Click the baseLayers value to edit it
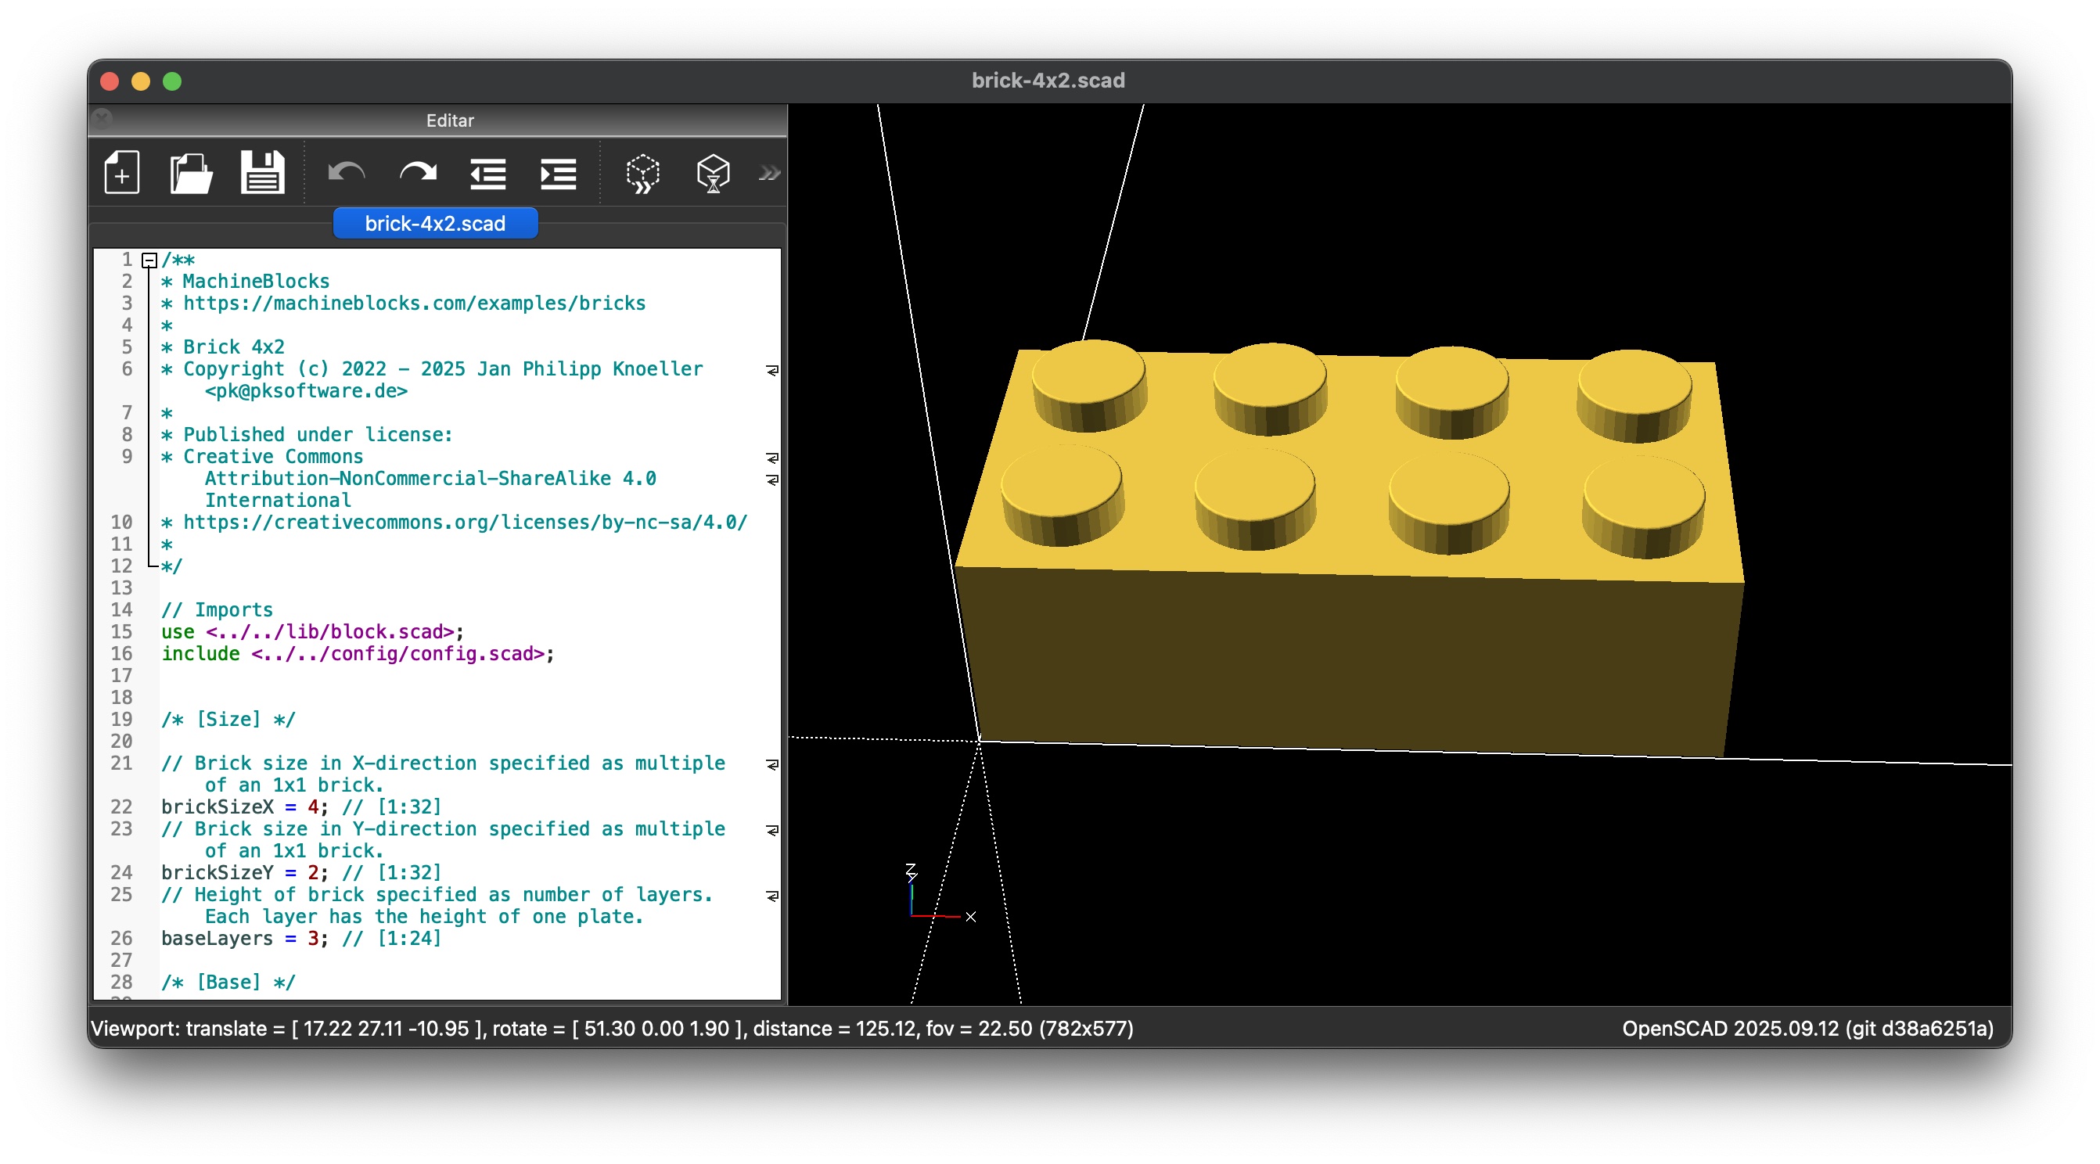Image resolution: width=2100 pixels, height=1164 pixels. pyautogui.click(x=313, y=938)
